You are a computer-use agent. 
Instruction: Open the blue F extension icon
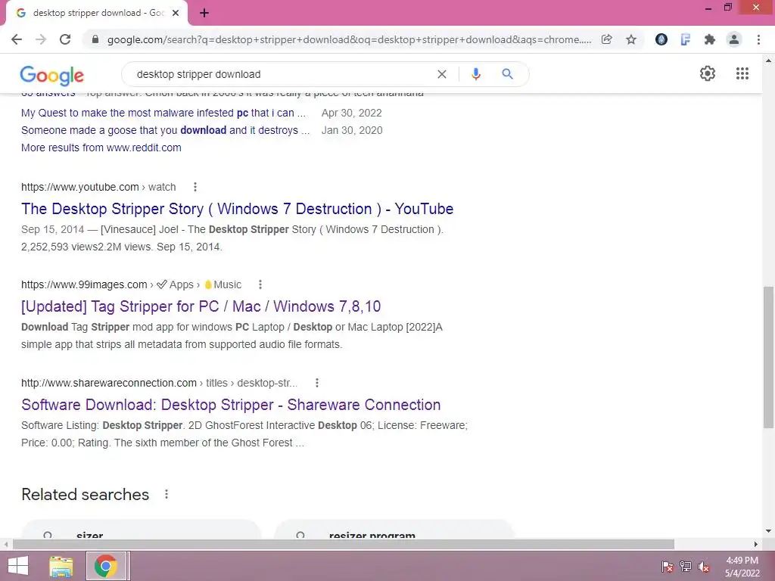coord(686,39)
